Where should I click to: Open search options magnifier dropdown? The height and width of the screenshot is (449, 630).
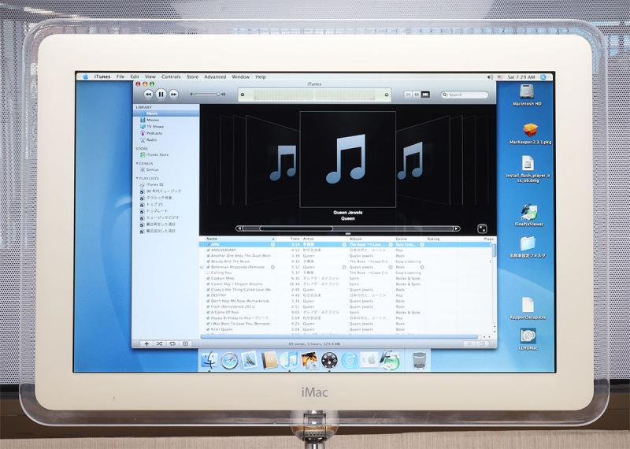tap(445, 95)
